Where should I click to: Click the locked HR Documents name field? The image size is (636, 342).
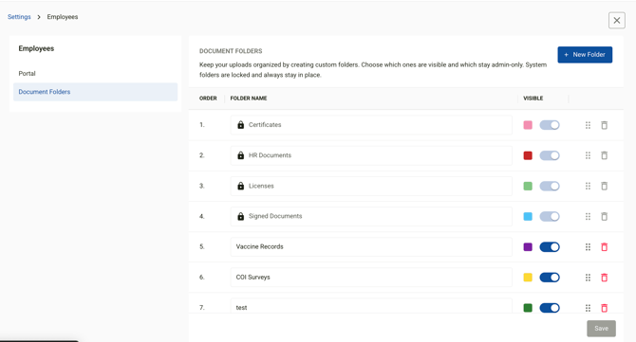click(x=371, y=155)
